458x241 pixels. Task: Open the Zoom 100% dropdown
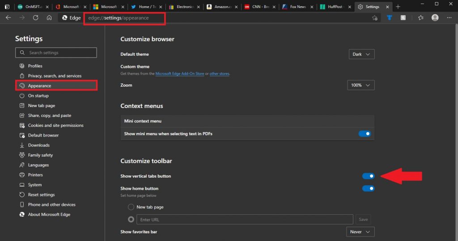(x=361, y=85)
